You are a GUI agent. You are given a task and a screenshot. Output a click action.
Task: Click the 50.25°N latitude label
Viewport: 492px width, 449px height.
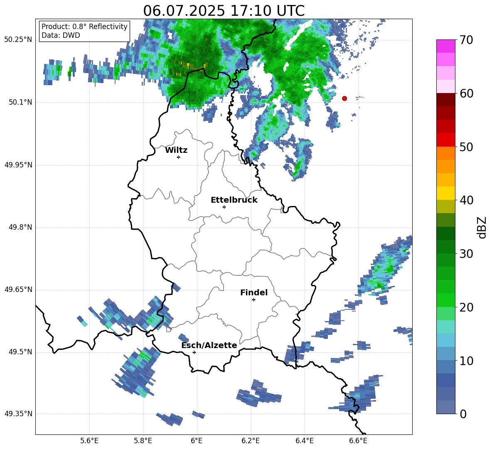pos(18,40)
